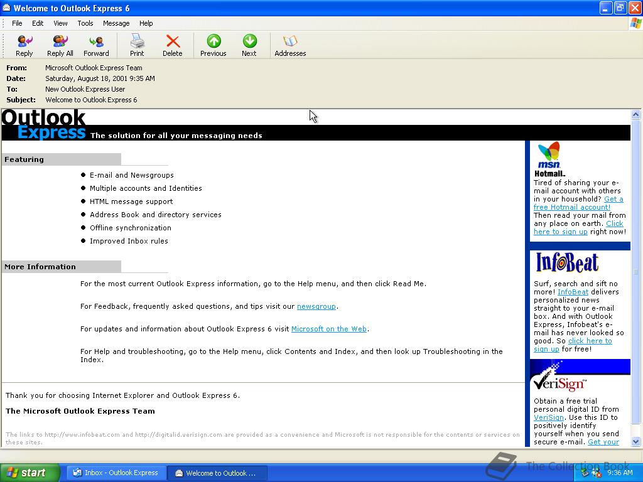Click the Reply toolbar icon
This screenshot has height=482, width=643.
(x=24, y=41)
